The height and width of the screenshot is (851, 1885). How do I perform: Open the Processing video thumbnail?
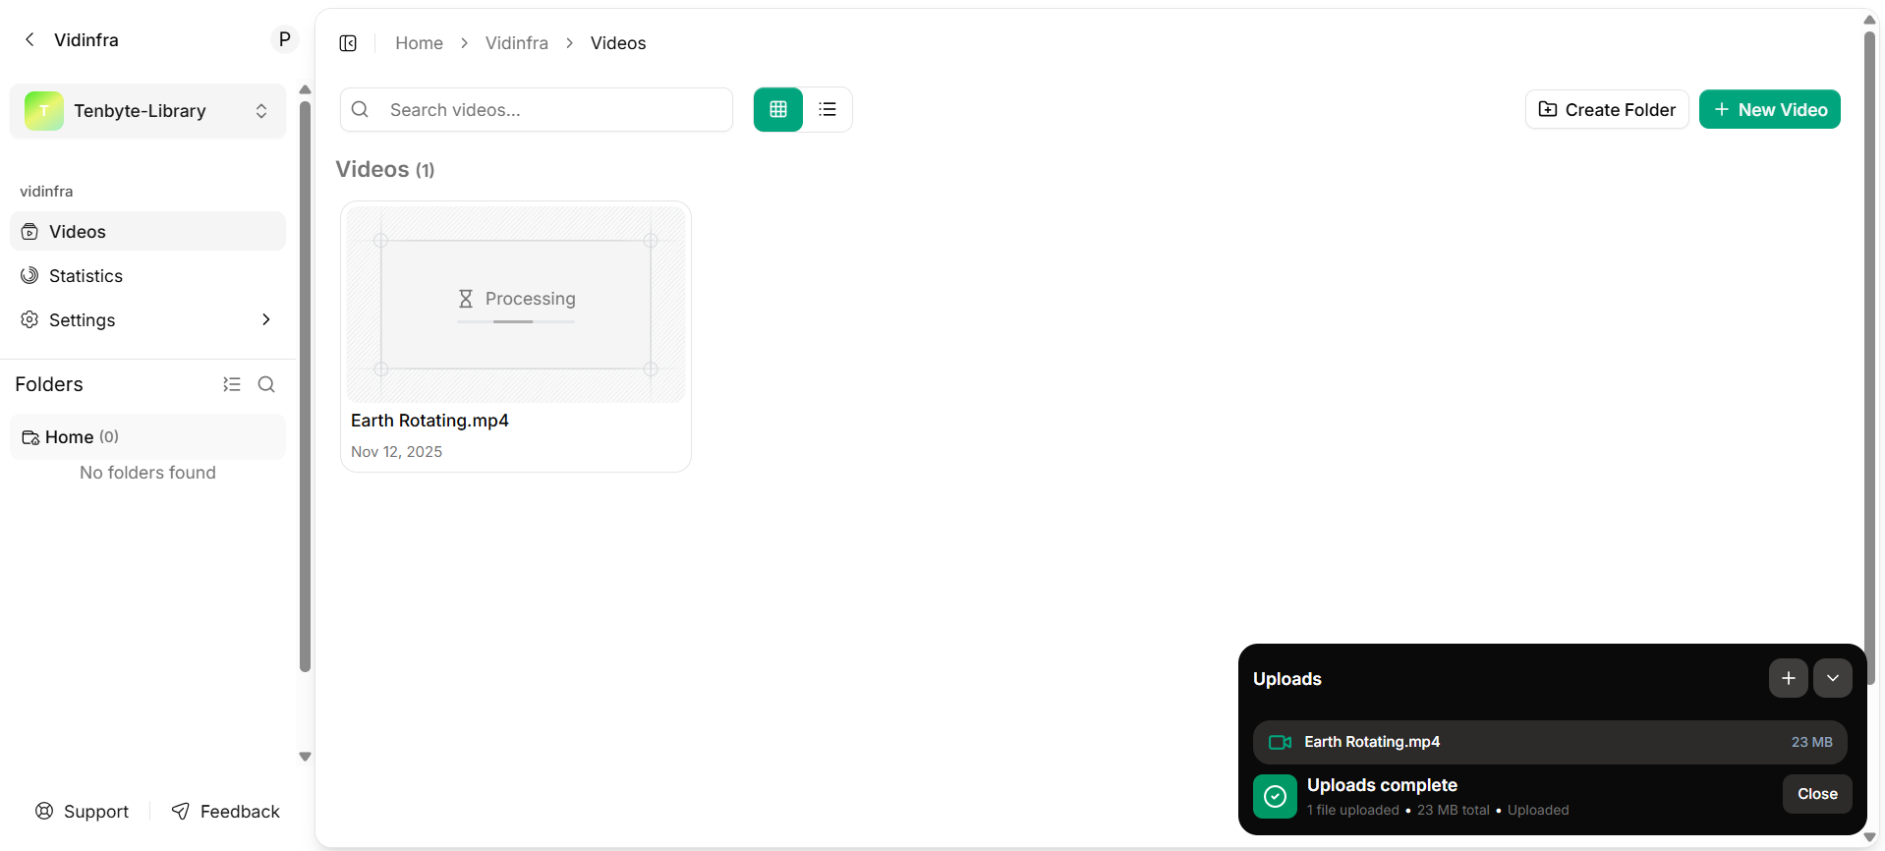(516, 304)
